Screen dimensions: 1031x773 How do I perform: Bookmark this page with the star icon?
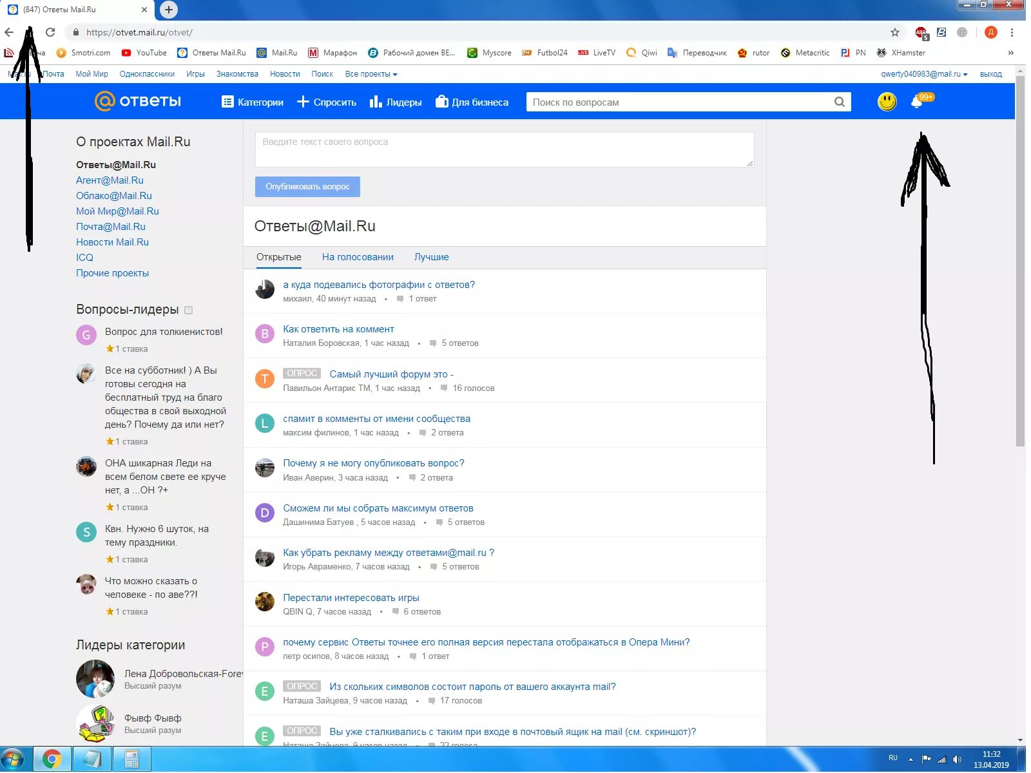[895, 32]
